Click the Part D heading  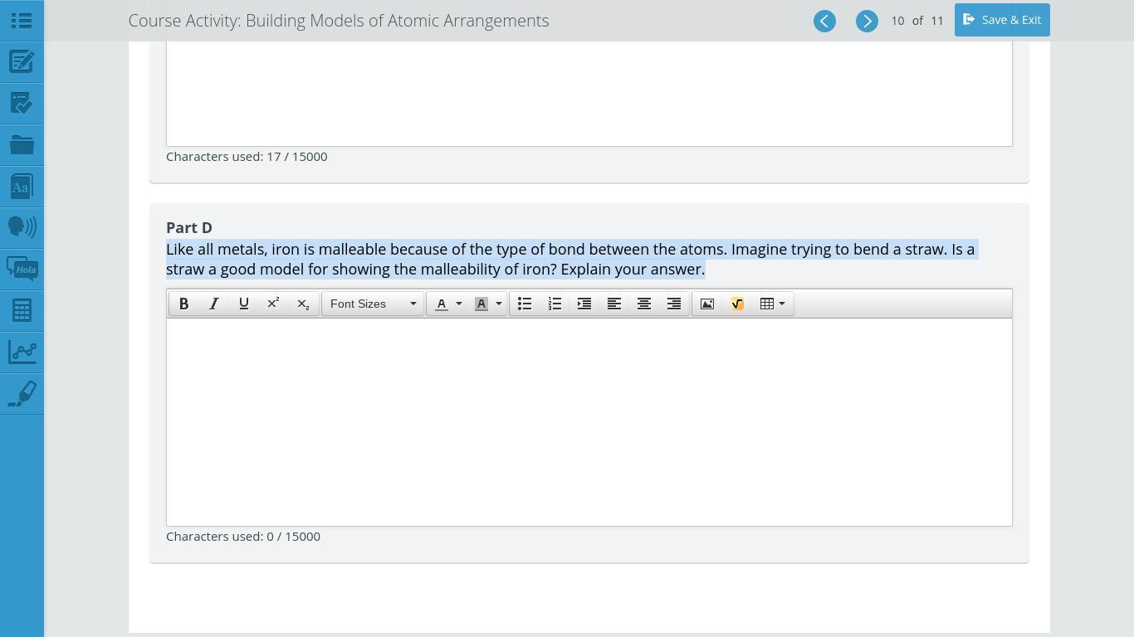(x=189, y=227)
